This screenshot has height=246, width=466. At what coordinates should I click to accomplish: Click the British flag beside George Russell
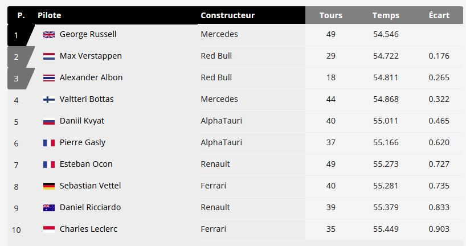point(49,35)
